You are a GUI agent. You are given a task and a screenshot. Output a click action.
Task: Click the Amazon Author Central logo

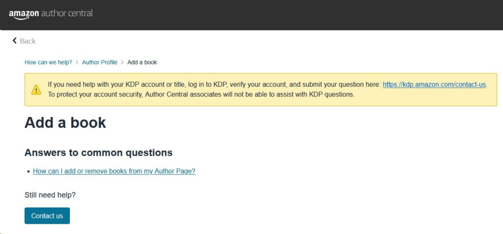click(x=51, y=14)
